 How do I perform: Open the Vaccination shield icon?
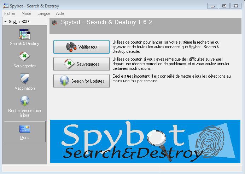pos(24,79)
